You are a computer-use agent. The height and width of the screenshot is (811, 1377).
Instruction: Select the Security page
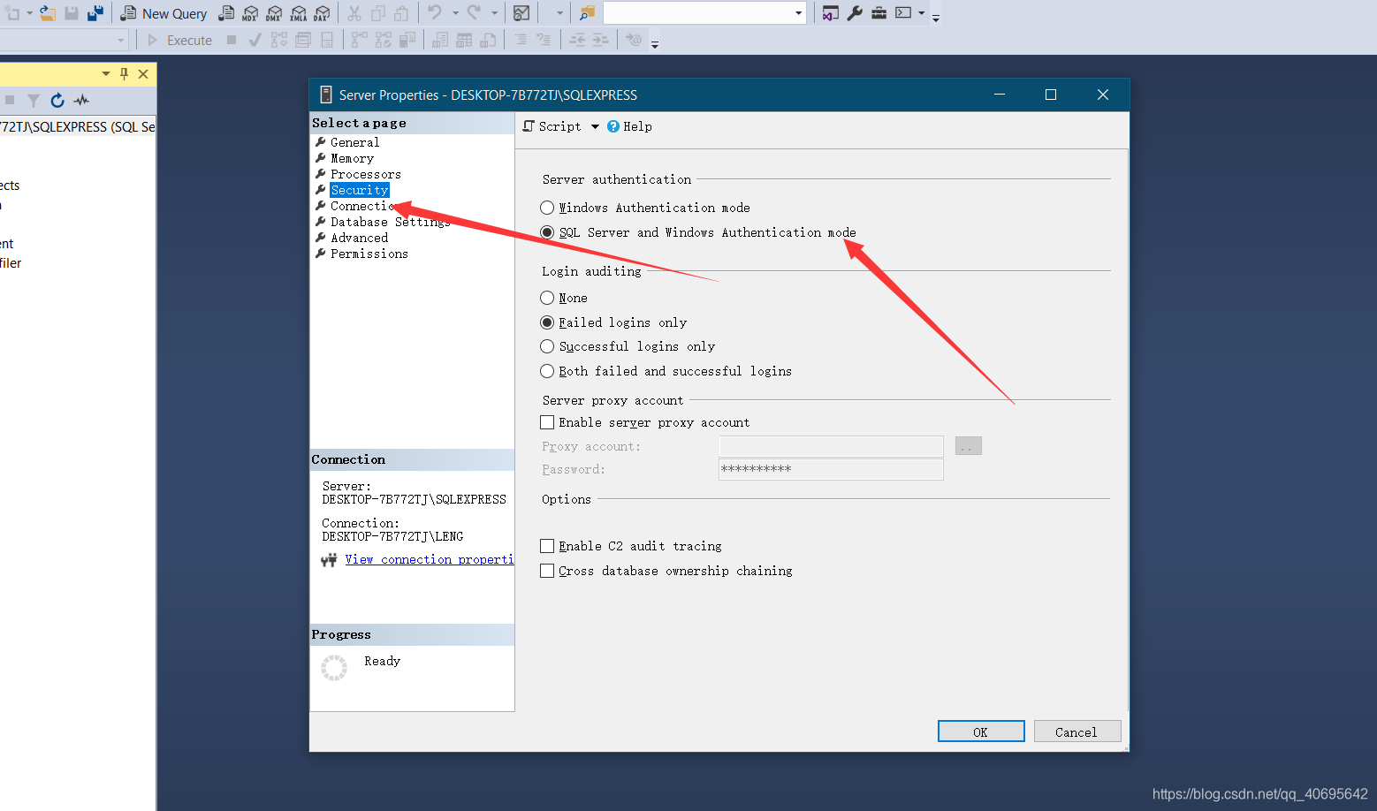359,190
